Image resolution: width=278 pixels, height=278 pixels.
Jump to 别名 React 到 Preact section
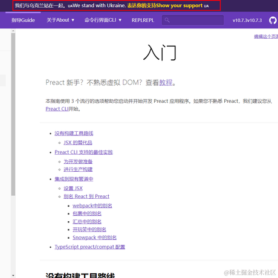[86, 196]
